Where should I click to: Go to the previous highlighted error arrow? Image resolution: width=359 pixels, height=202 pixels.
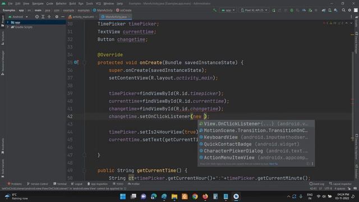[x=347, y=24]
